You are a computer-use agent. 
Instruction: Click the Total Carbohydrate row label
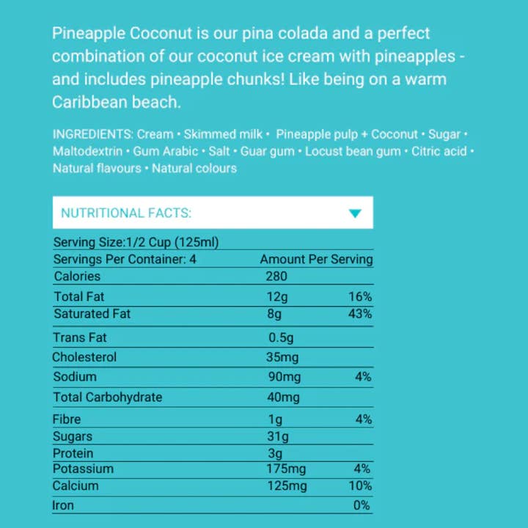click(108, 397)
